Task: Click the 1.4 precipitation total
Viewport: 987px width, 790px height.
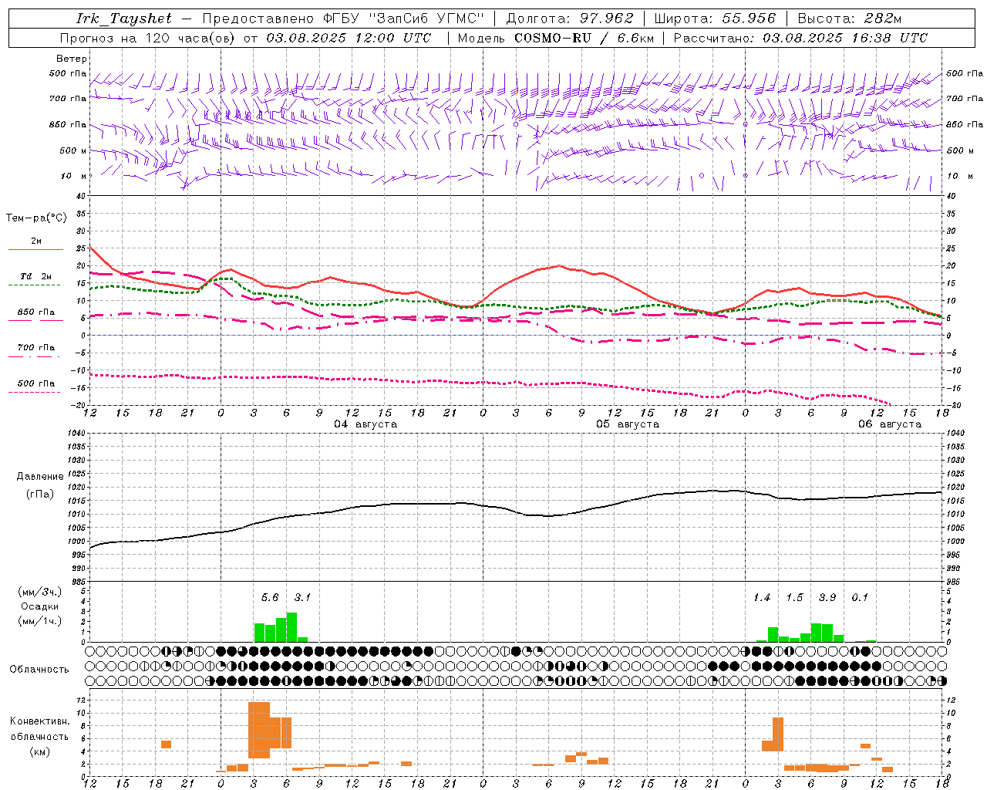Action: (x=762, y=598)
